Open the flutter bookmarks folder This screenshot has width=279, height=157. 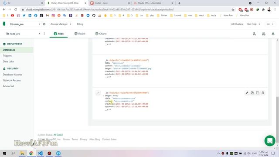click(162, 16)
